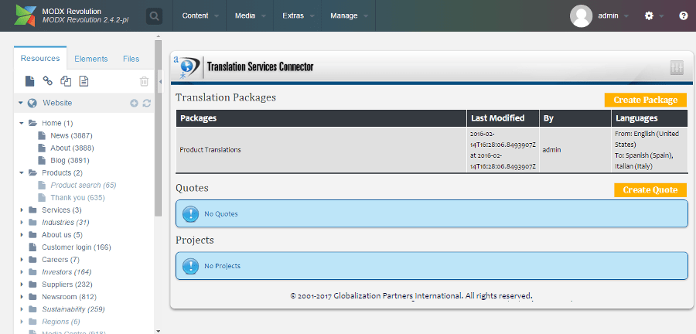Click the Create Quote button
Image resolution: width=696 pixels, height=334 pixels.
[x=650, y=190]
